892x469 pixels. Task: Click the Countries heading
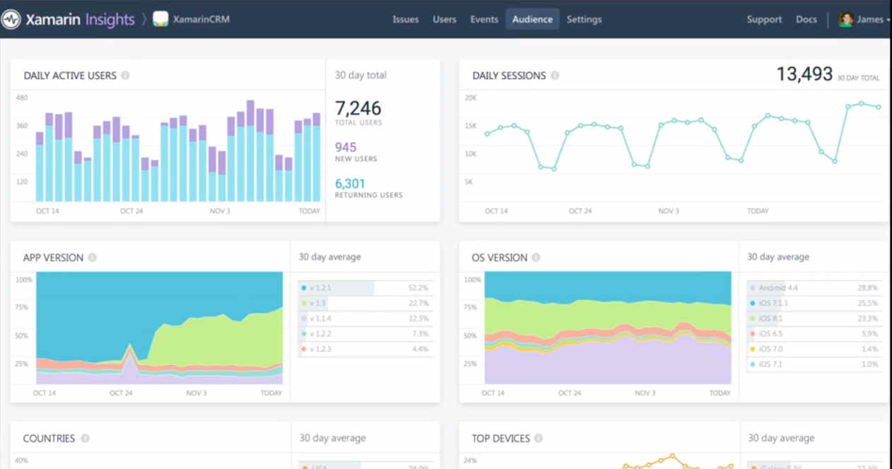tap(49, 438)
